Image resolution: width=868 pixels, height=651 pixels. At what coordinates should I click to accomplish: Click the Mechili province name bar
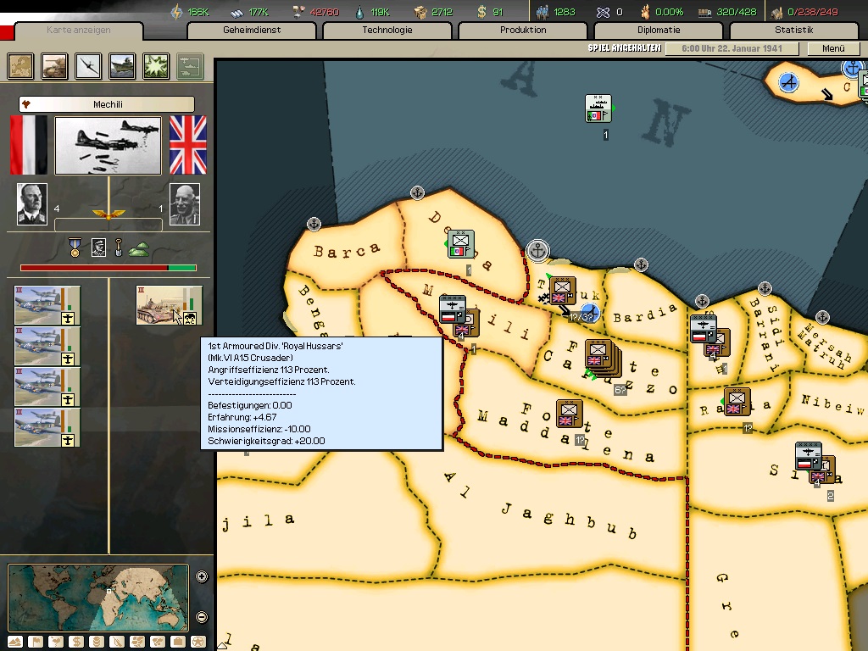107,104
